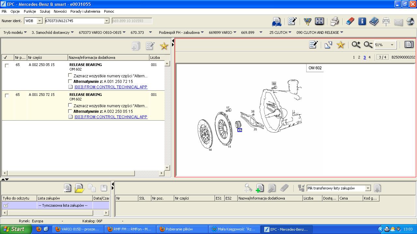Tick 'Zaznacz wszystkie numery części' in first row
This screenshot has width=417, height=234.
coord(70,76)
